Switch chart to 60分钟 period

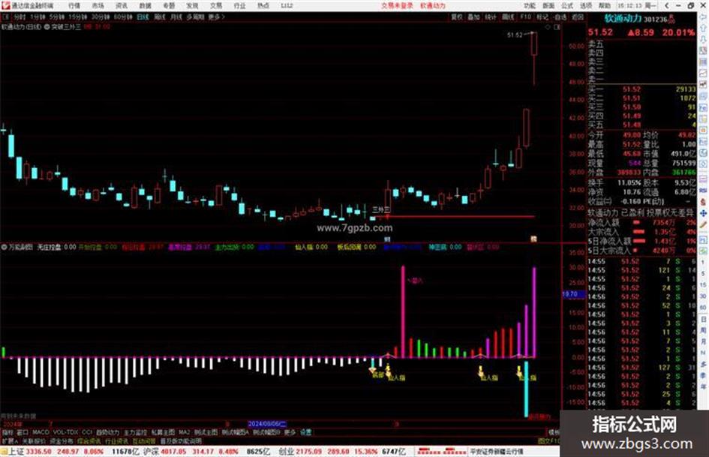[x=123, y=17]
